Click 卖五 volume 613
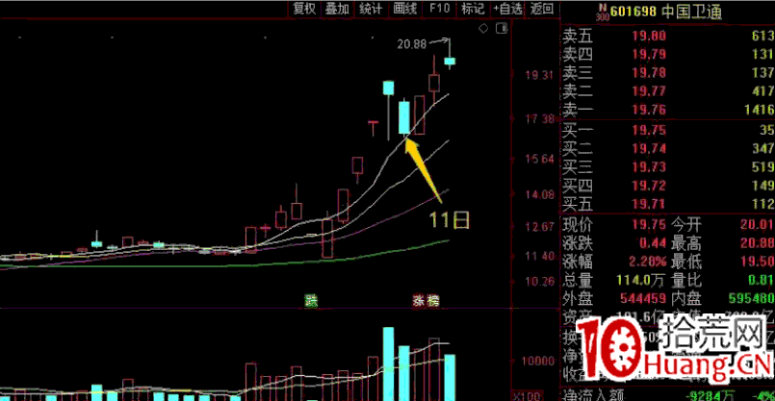 tap(763, 36)
